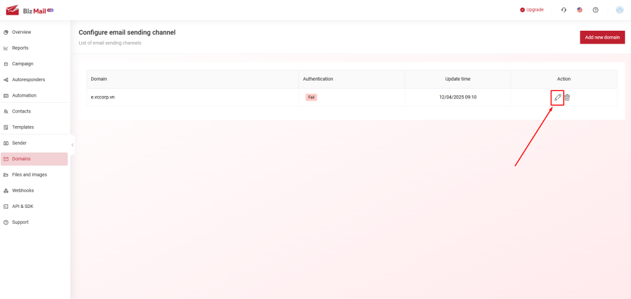Open the US flag language selector
Screen dimensions: 631x299
coord(580,10)
